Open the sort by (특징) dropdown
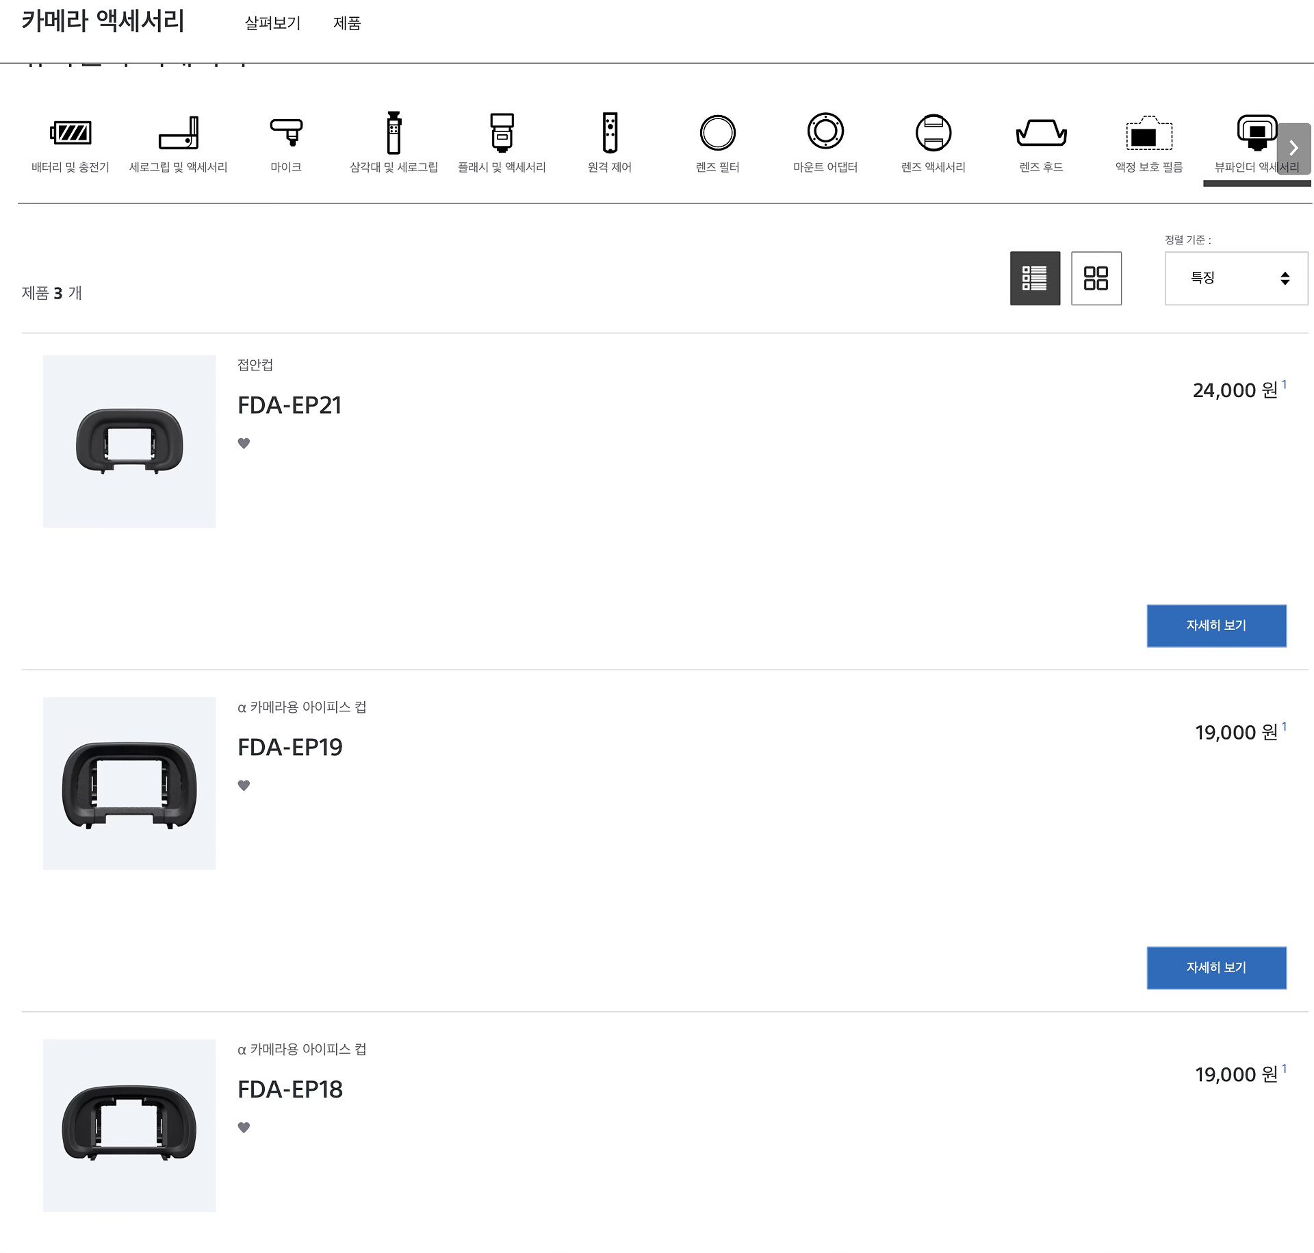 point(1236,278)
